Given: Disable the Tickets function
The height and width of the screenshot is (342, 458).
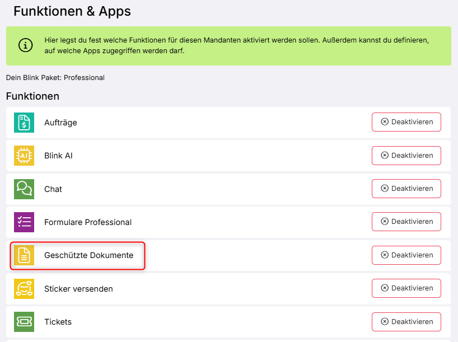Looking at the screenshot, I should pos(406,322).
